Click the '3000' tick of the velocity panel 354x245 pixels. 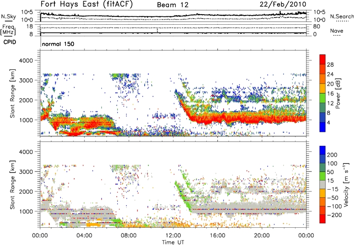tap(26, 172)
